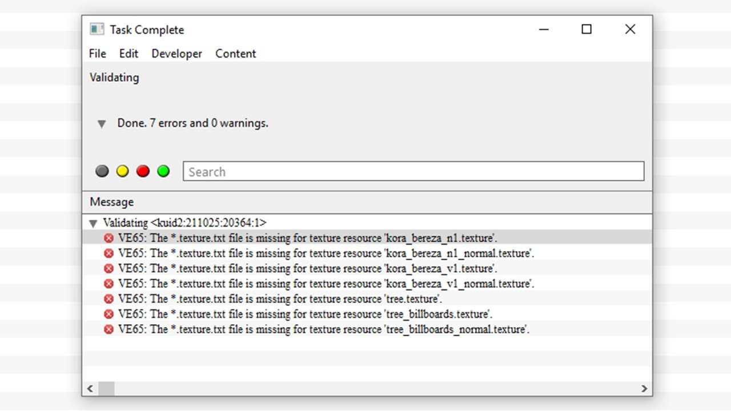This screenshot has height=411, width=731.
Task: Toggle the gray circle message filter
Action: tap(102, 171)
